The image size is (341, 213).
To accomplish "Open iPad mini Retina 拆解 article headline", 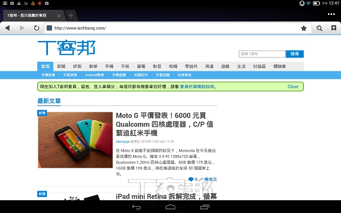I will pyautogui.click(x=166, y=196).
